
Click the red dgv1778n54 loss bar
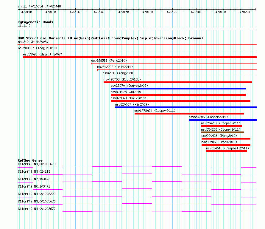point(189,114)
